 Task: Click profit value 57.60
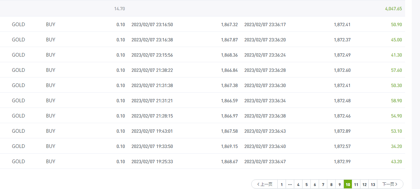point(397,70)
